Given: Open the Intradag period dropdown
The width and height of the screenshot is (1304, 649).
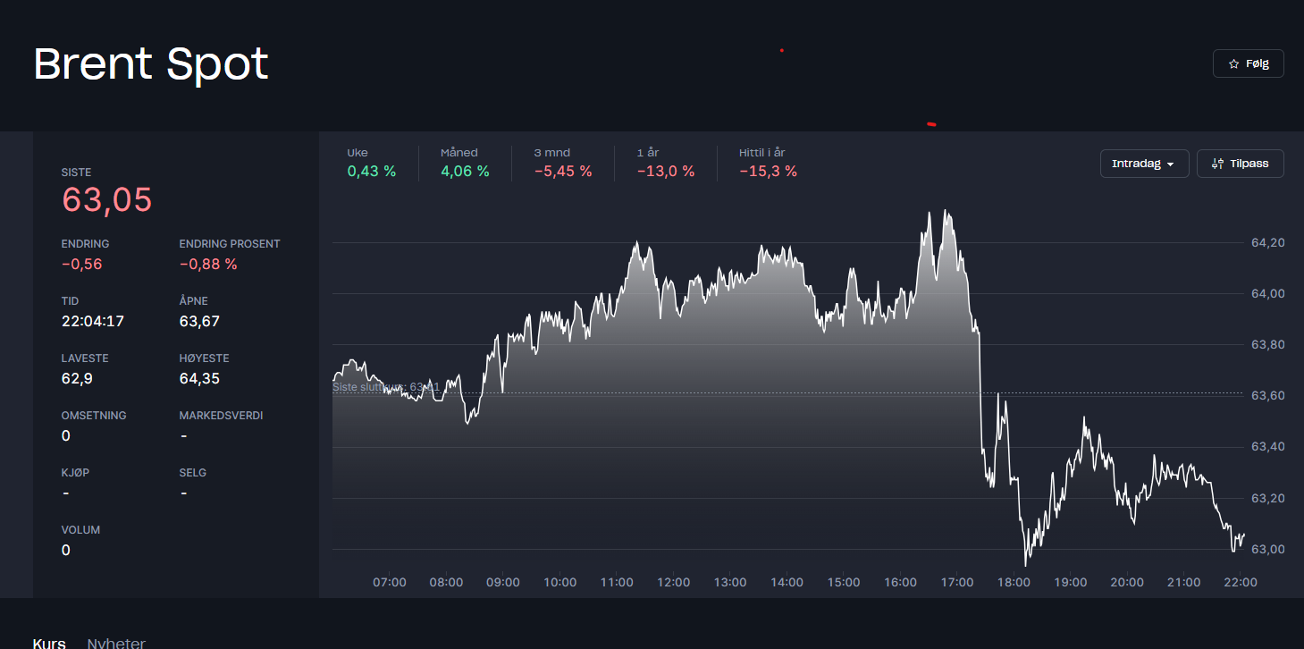Looking at the screenshot, I should [x=1144, y=164].
